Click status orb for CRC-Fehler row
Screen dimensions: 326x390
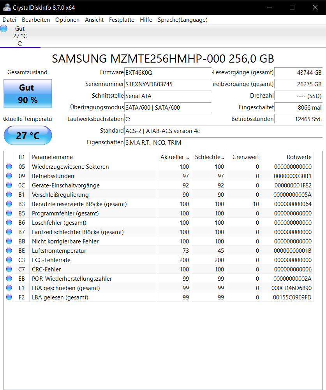tap(9, 269)
